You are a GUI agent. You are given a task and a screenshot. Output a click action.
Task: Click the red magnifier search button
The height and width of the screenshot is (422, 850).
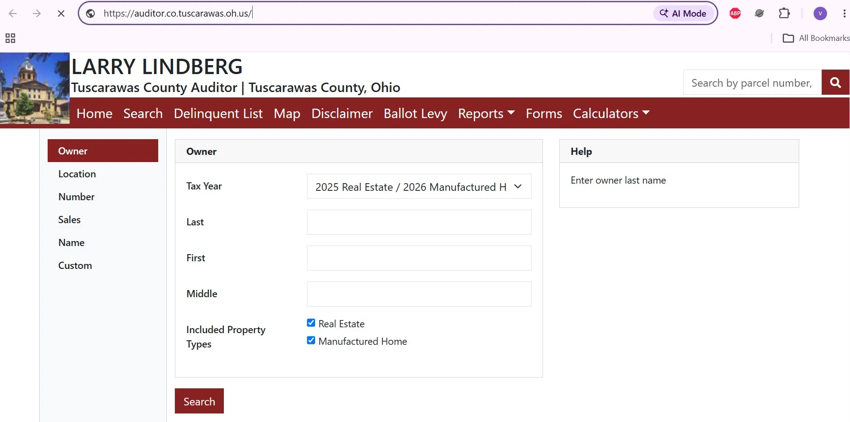(x=835, y=83)
